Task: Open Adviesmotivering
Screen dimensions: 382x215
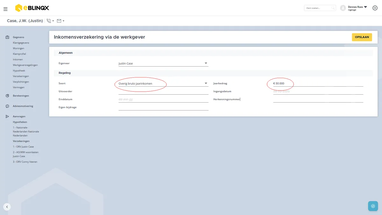Action: (x=23, y=106)
